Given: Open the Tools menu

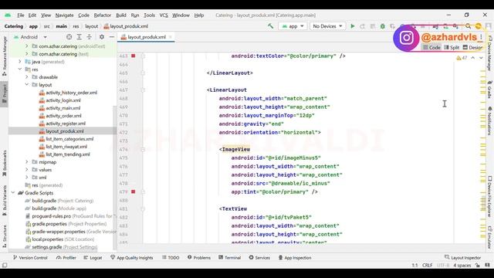Looking at the screenshot, I should tap(149, 15).
